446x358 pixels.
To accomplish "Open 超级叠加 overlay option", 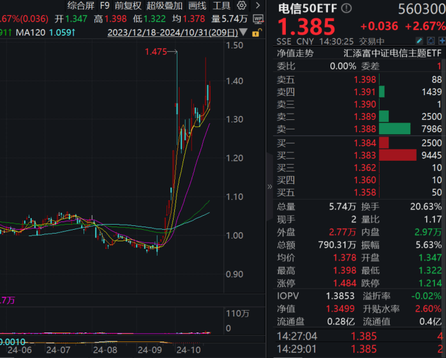I will pyautogui.click(x=165, y=5).
